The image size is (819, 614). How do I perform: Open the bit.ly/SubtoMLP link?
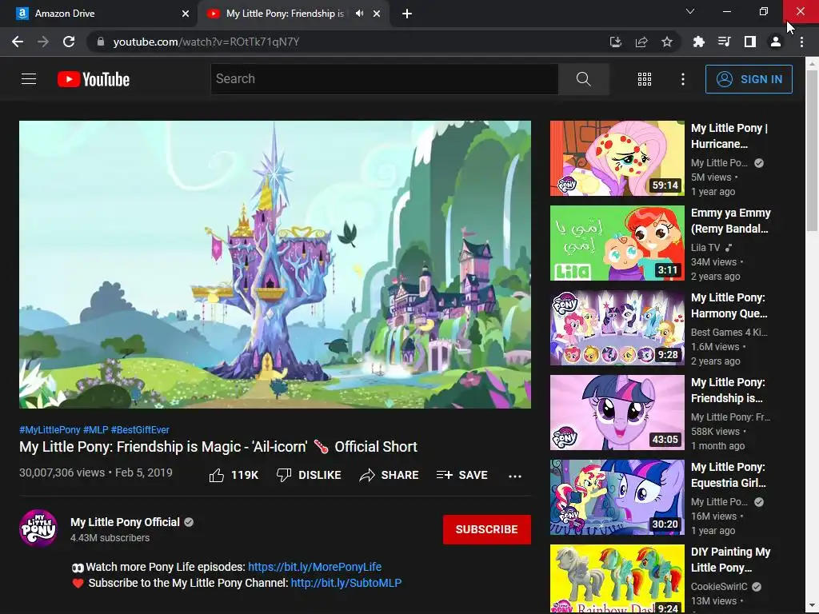coord(346,583)
